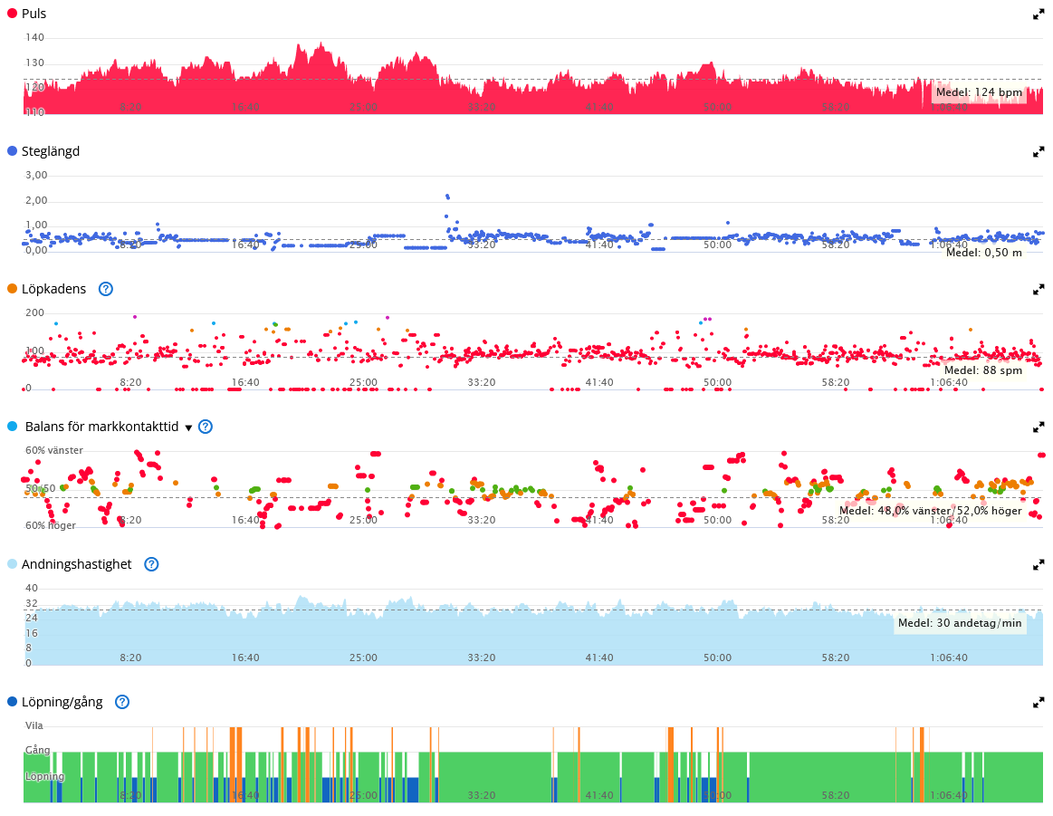Expand the Puls chart to fullscreen
The height and width of the screenshot is (816, 1053).
pyautogui.click(x=1039, y=14)
